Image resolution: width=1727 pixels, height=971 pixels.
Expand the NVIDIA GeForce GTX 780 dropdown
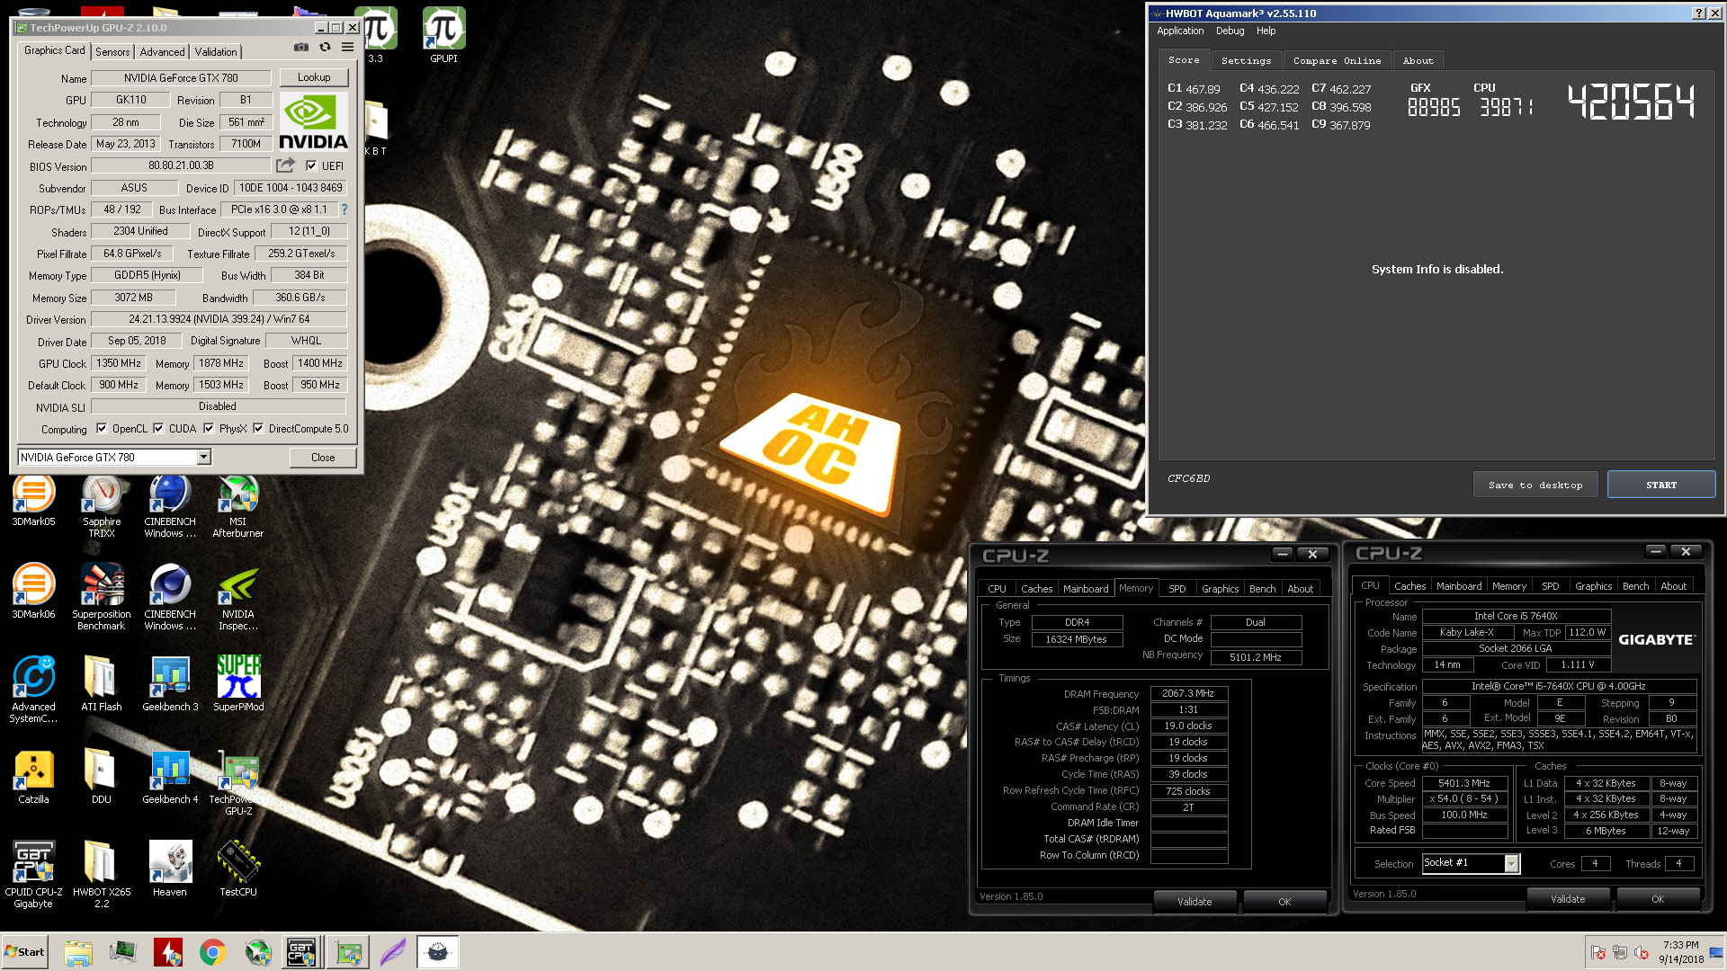[204, 458]
